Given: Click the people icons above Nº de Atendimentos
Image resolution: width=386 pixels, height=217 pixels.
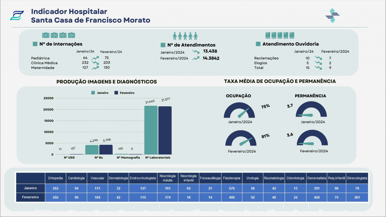Looking at the screenshot, I should [185, 36].
